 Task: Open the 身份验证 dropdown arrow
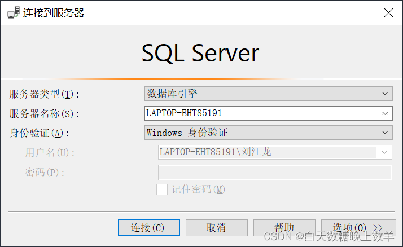[385, 133]
